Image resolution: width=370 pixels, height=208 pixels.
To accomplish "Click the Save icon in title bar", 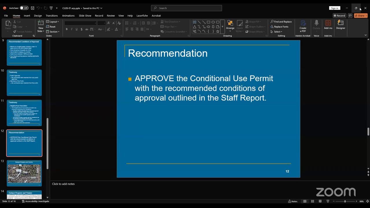I will (x=32, y=8).
